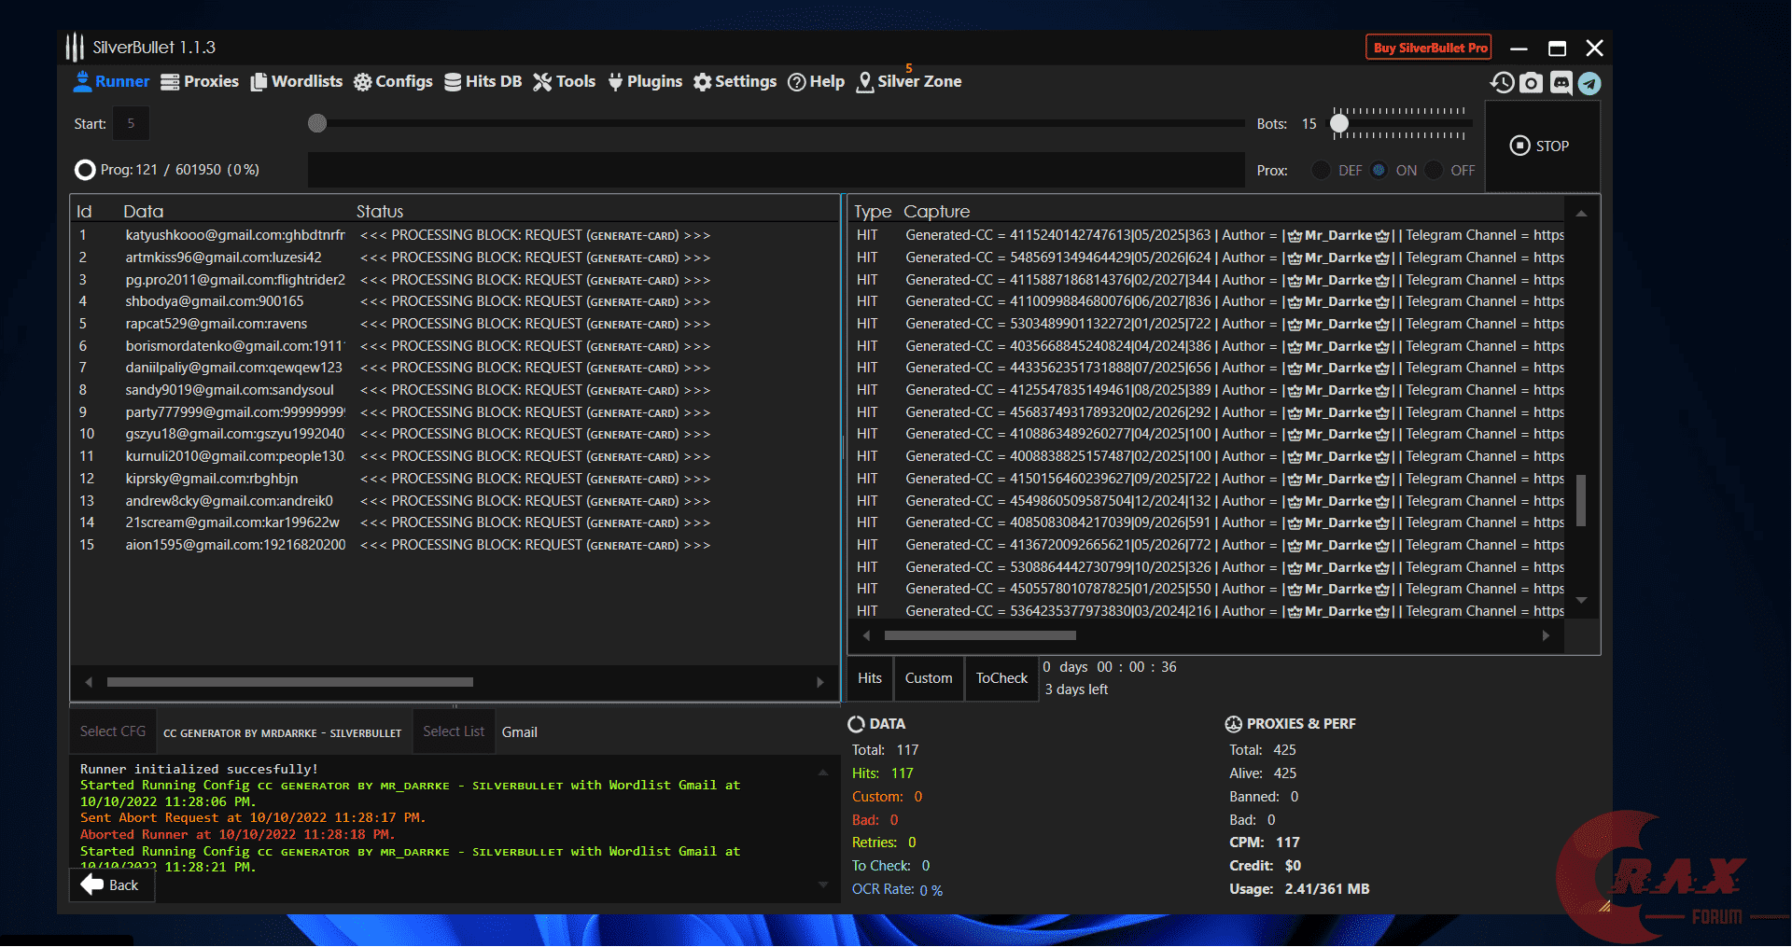Open the Hits DB database section
The width and height of the screenshot is (1792, 947).
pyautogui.click(x=483, y=82)
